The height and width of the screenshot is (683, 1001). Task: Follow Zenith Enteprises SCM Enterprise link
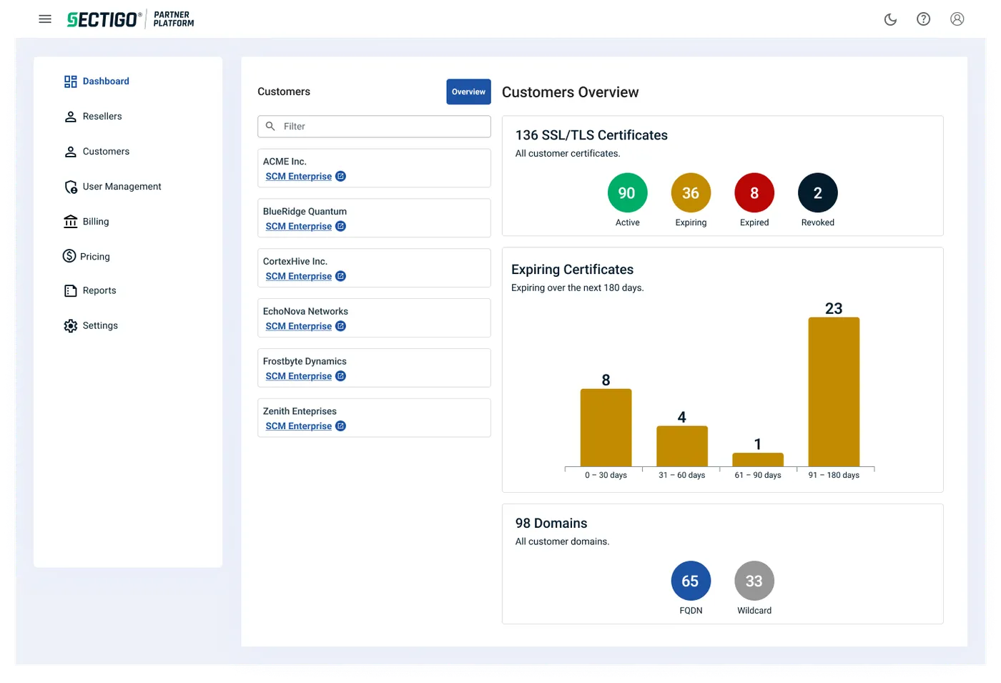298,426
